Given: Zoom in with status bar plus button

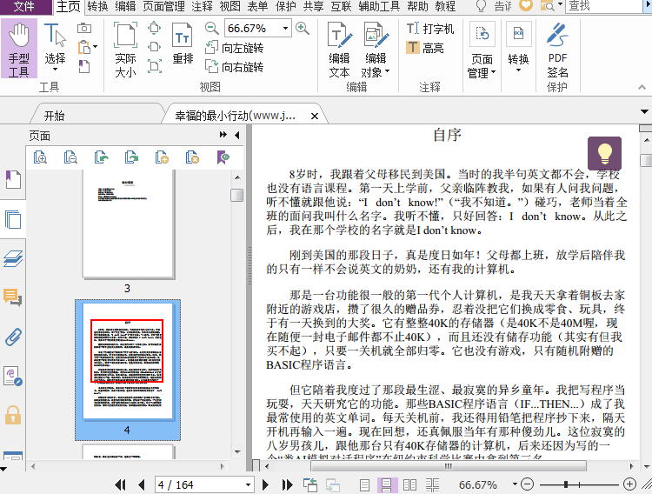Looking at the screenshot, I should (x=629, y=484).
